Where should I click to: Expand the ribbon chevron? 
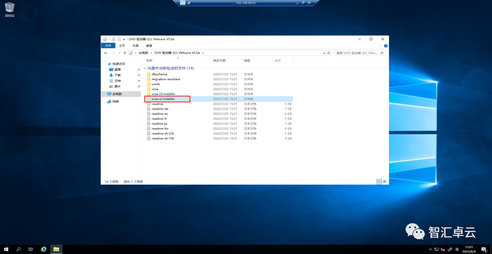[381, 46]
